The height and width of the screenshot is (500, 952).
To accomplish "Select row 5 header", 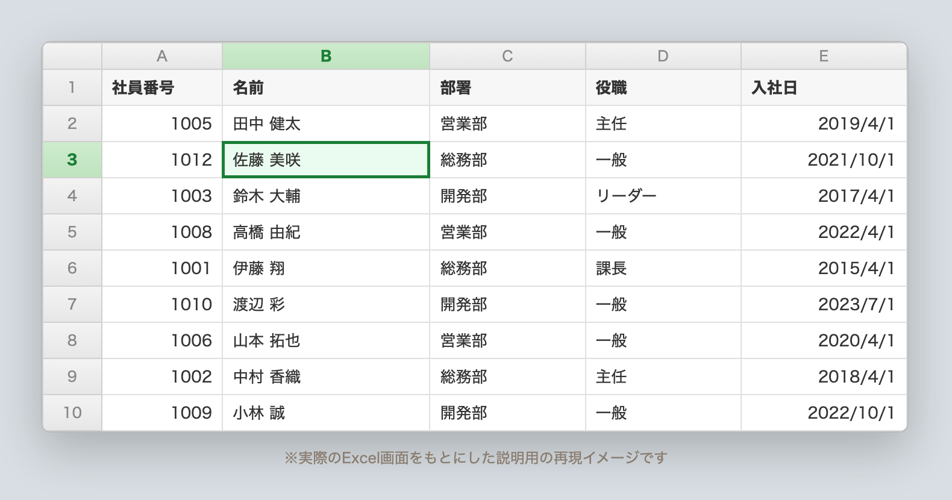I will [x=72, y=232].
